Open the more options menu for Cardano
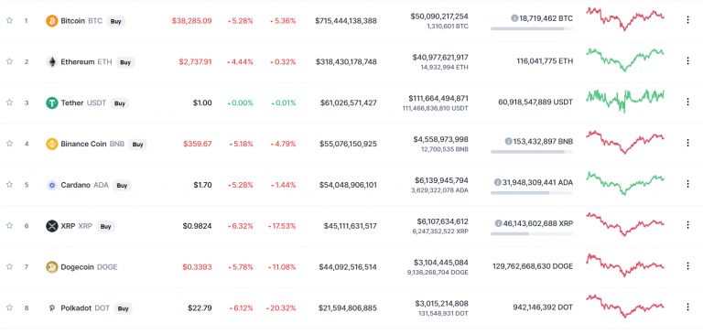 click(687, 184)
